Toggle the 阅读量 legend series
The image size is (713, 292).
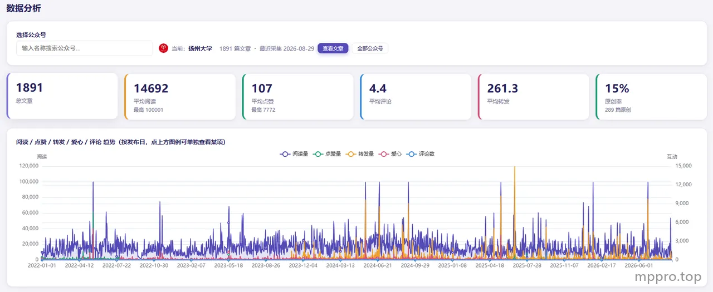coord(294,154)
